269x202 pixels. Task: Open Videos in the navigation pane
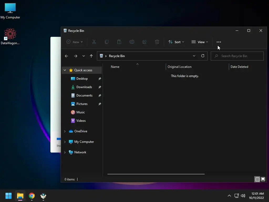pyautogui.click(x=81, y=120)
